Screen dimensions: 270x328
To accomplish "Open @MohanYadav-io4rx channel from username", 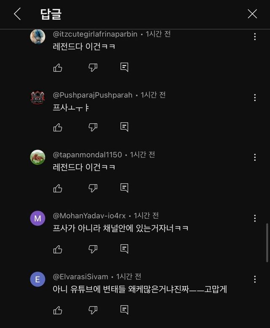I will coord(89,216).
